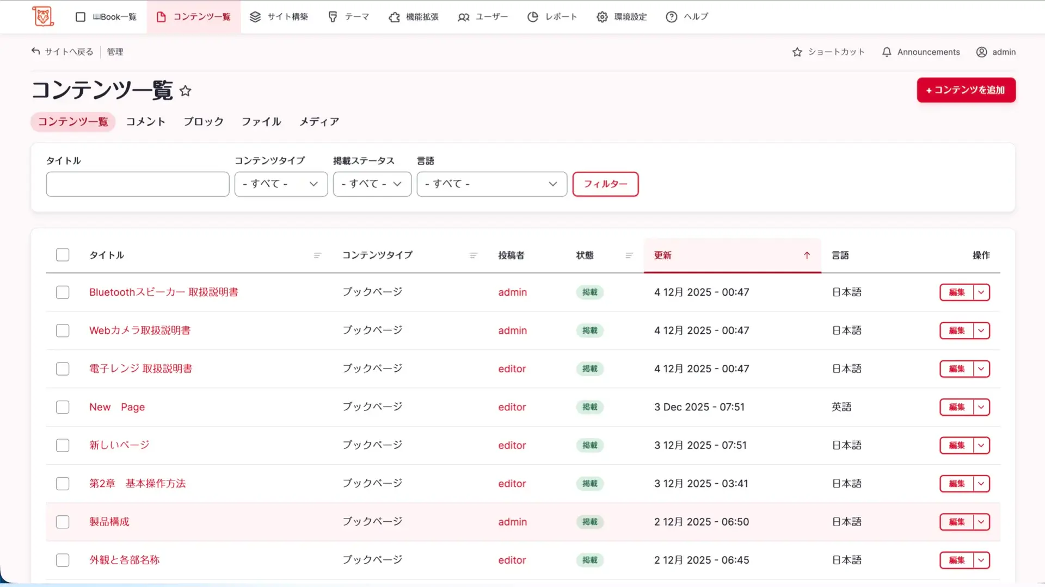Open the 掲載ステータス filter dropdown
Viewport: 1045px width, 587px height.
point(372,184)
